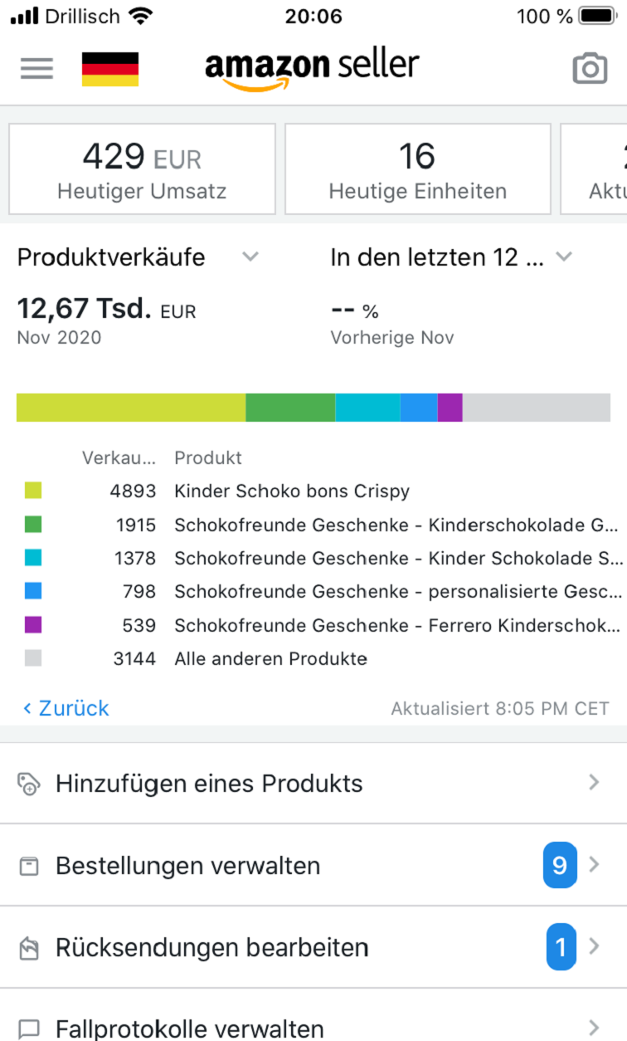
Task: Open the hamburger navigation menu
Action: tap(36, 68)
